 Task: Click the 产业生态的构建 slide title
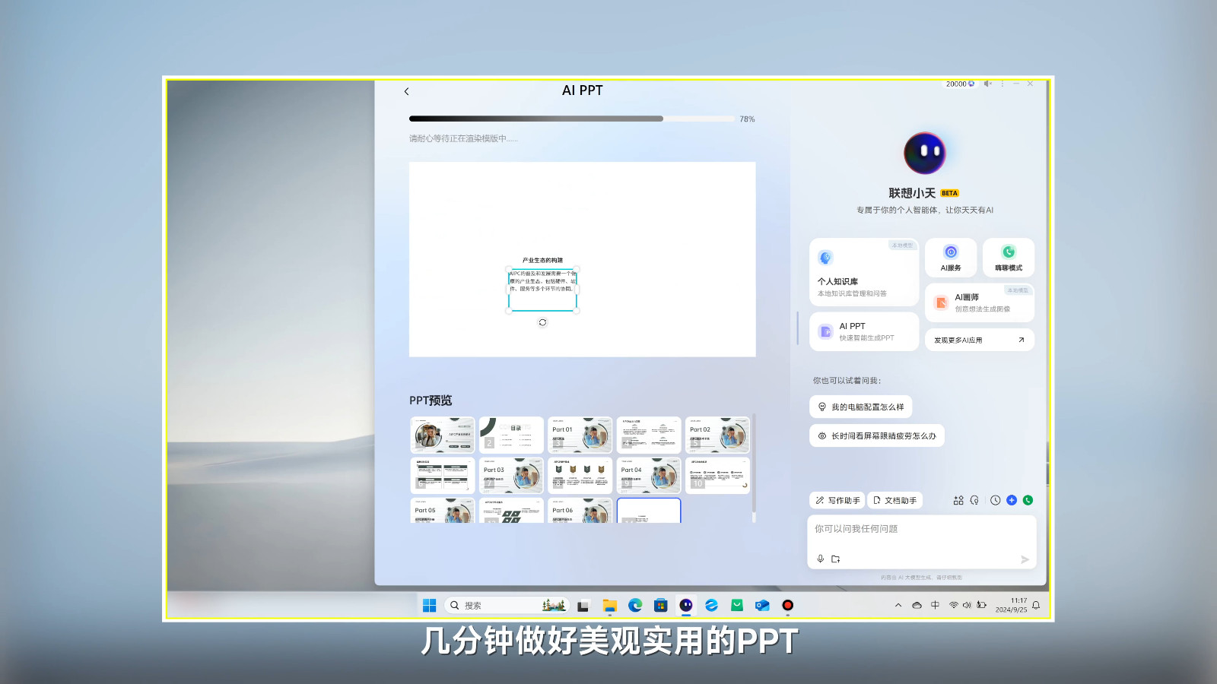[x=542, y=260]
